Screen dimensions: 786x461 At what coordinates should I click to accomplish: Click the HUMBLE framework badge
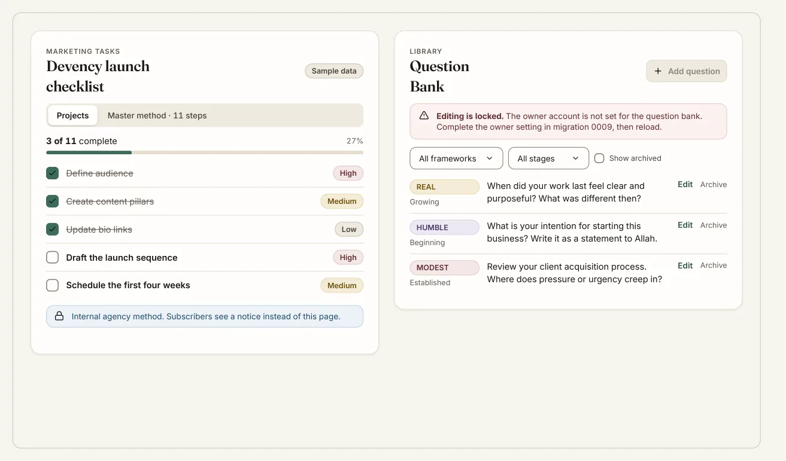pyautogui.click(x=444, y=228)
